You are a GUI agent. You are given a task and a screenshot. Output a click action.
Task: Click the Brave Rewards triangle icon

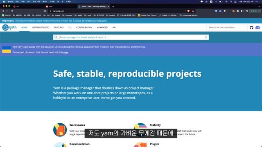point(193,11)
